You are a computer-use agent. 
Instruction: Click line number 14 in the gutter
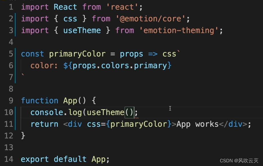[x=9, y=159]
